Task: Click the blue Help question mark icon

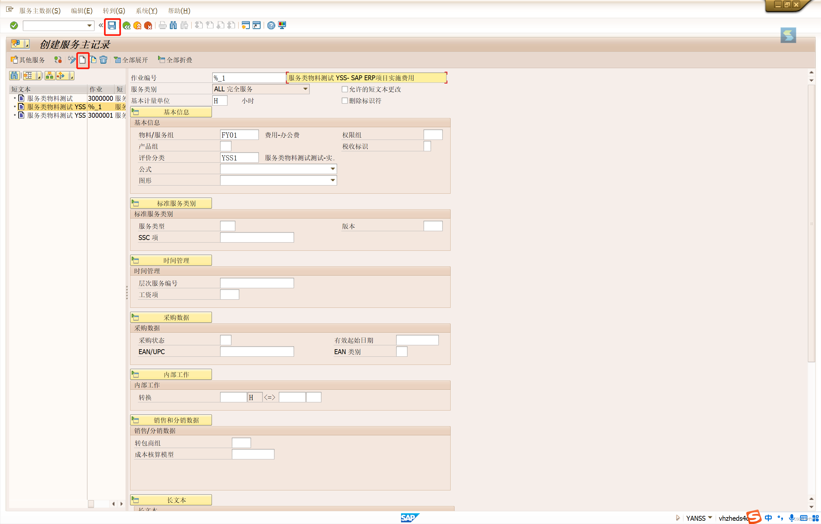Action: pyautogui.click(x=271, y=25)
